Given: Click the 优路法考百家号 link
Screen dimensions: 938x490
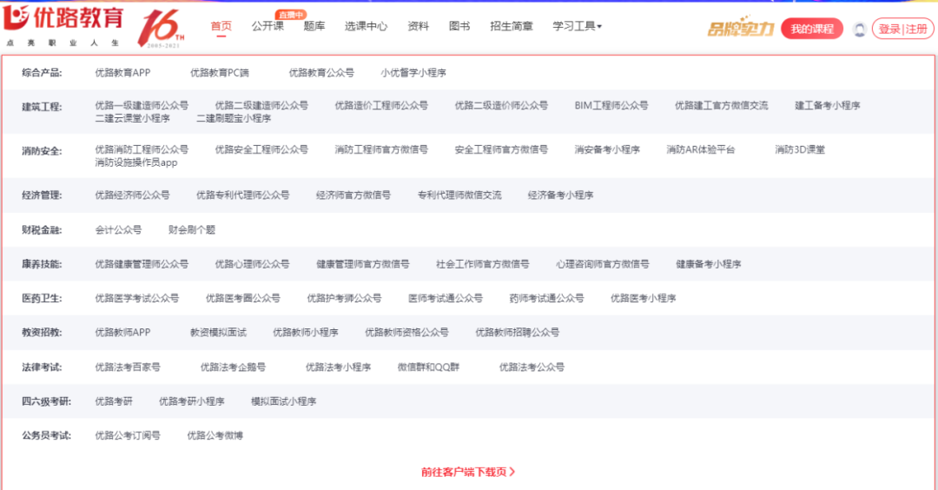Looking at the screenshot, I should pyautogui.click(x=128, y=367).
